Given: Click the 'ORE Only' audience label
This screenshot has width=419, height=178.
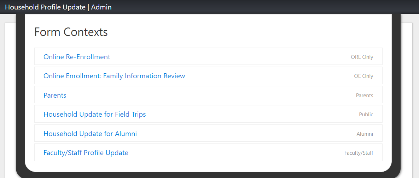Looking at the screenshot, I should point(362,57).
